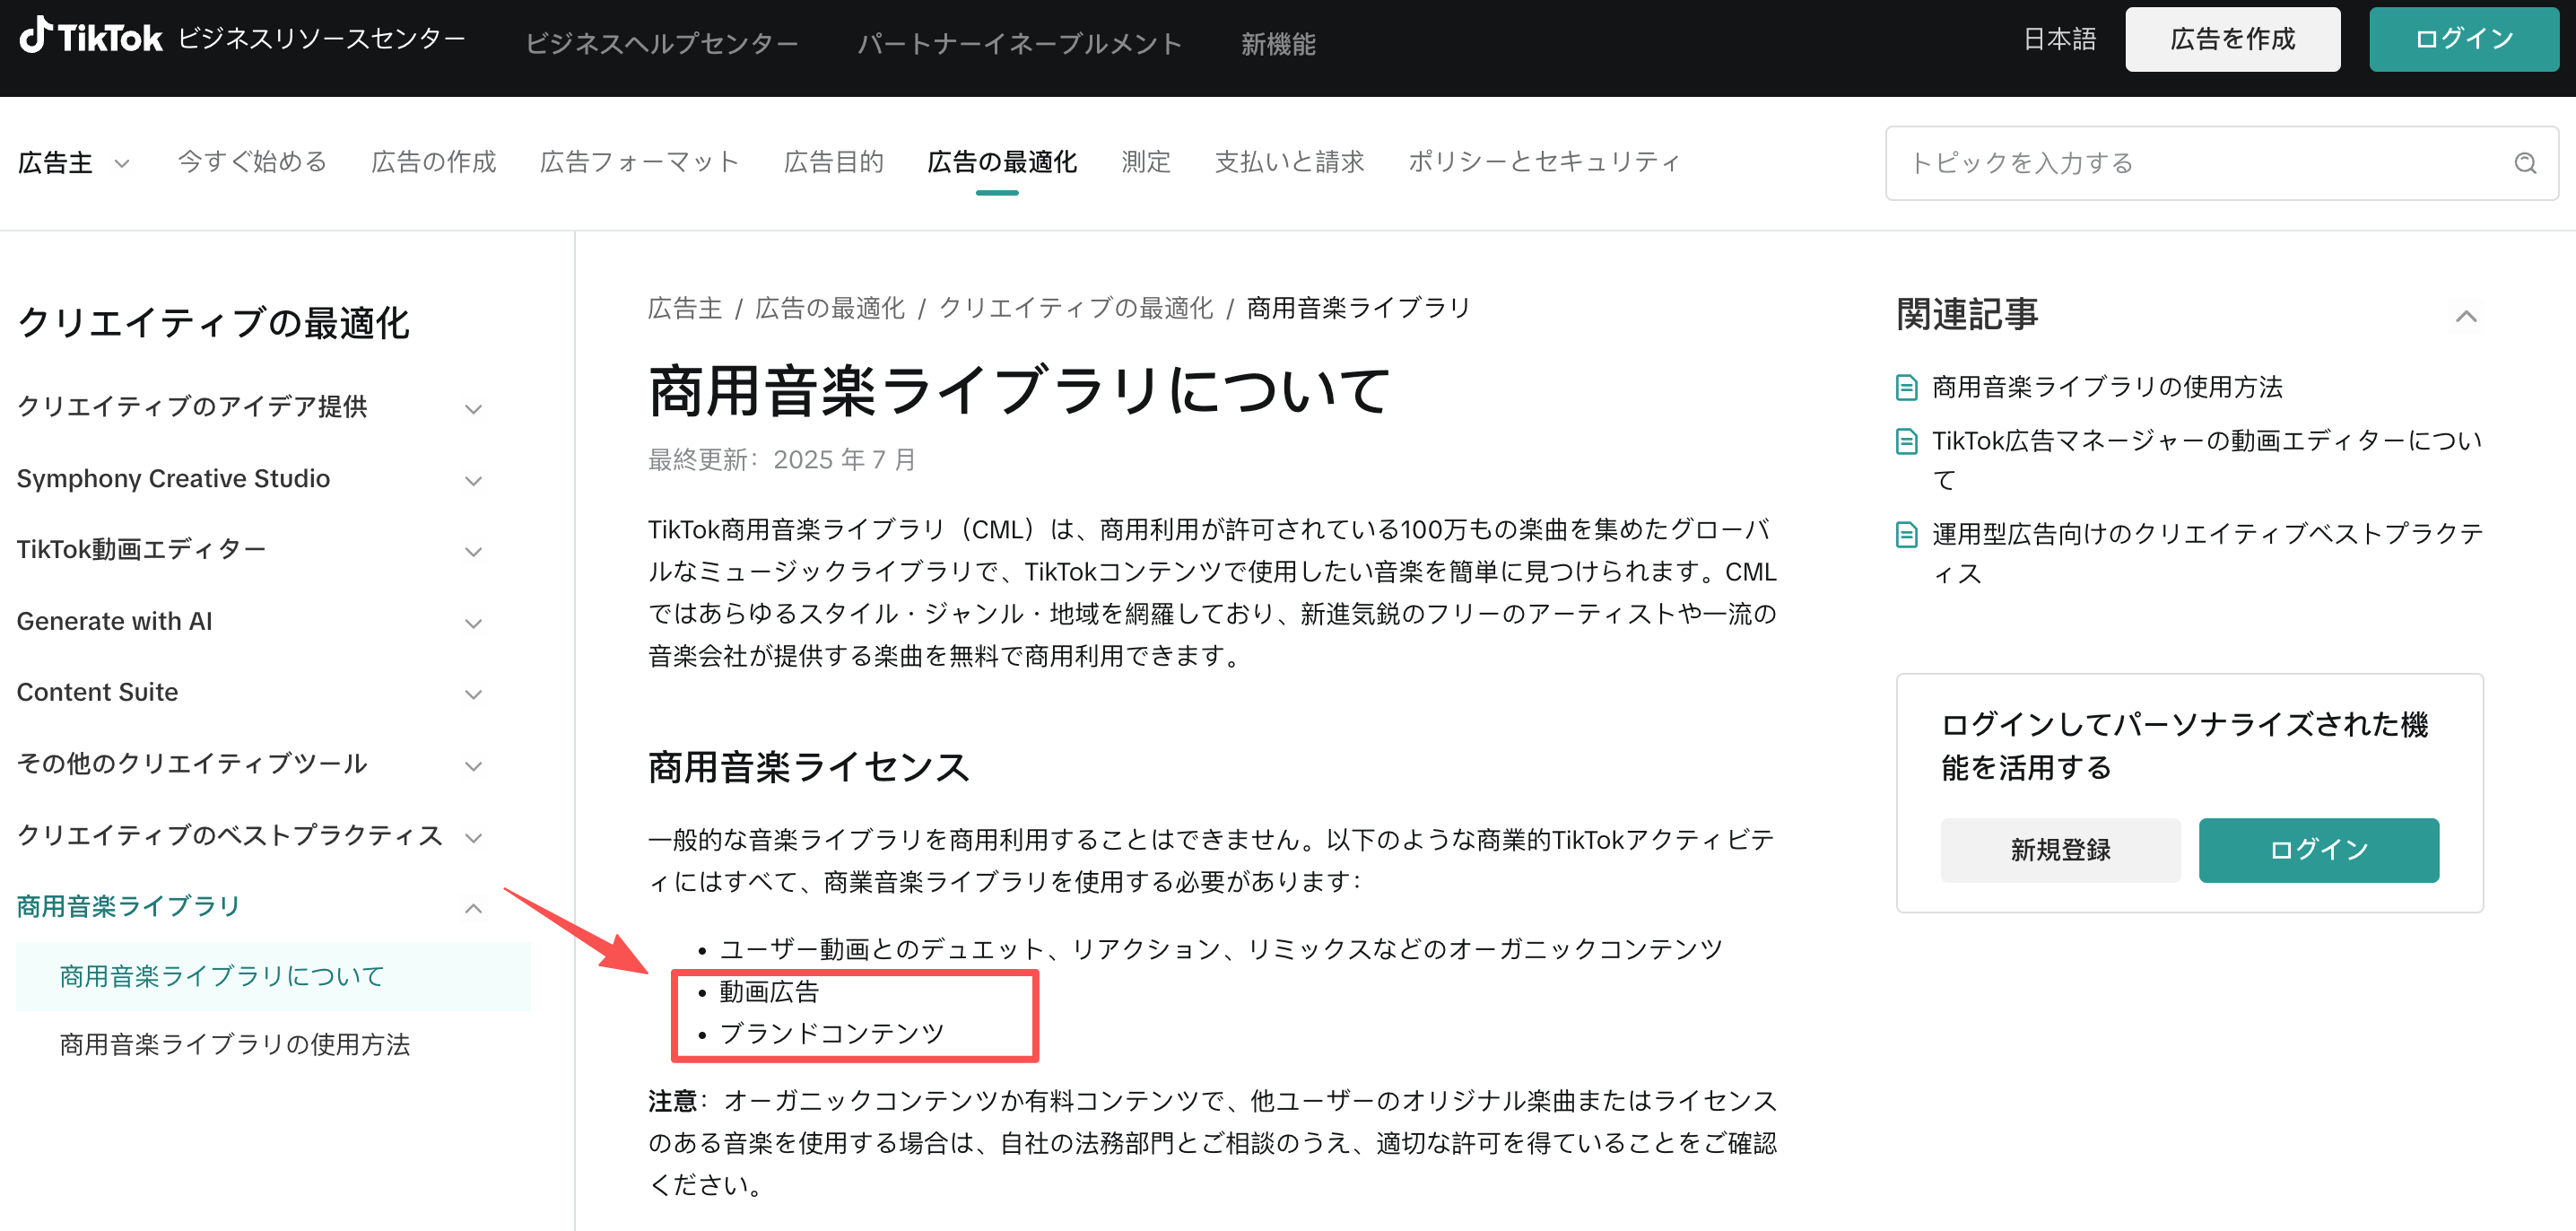Click document icon beside 商用音楽ライブラリの使用方法
Viewport: 2576px width, 1231px height.
coord(1906,387)
